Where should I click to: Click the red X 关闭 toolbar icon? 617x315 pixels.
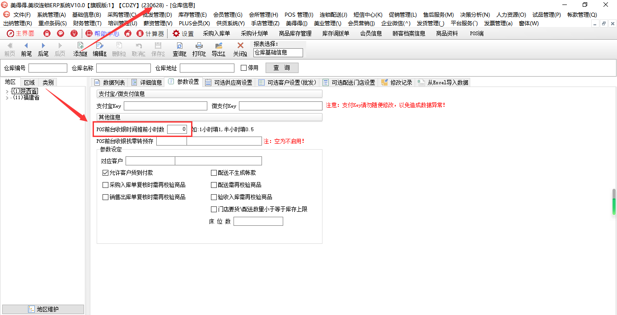coord(240,46)
